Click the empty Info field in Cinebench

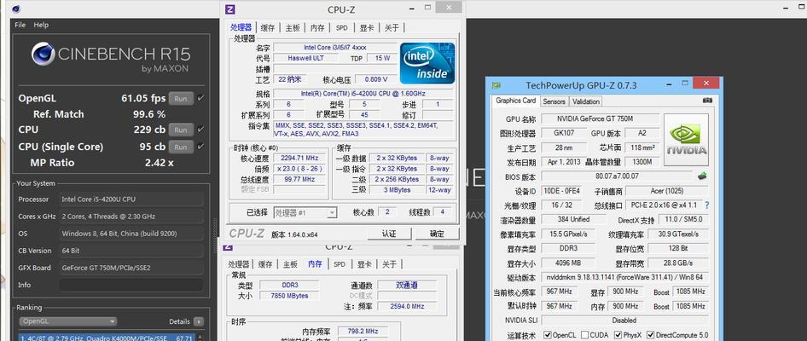click(x=131, y=285)
